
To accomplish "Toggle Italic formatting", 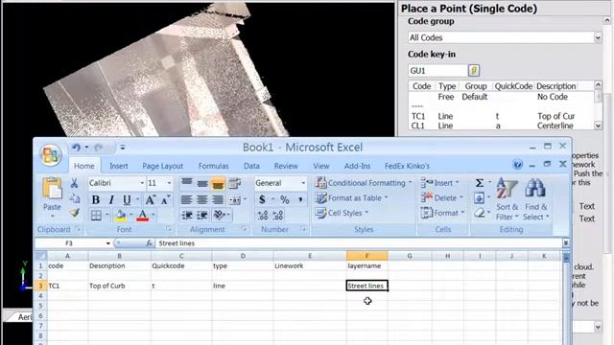I will pyautogui.click(x=111, y=200).
